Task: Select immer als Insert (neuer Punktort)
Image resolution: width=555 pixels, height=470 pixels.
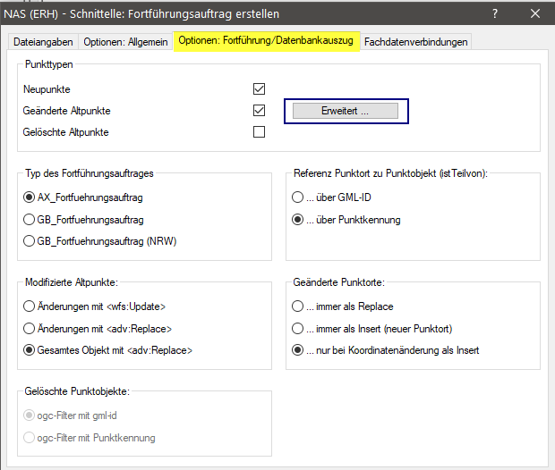Action: (x=299, y=329)
